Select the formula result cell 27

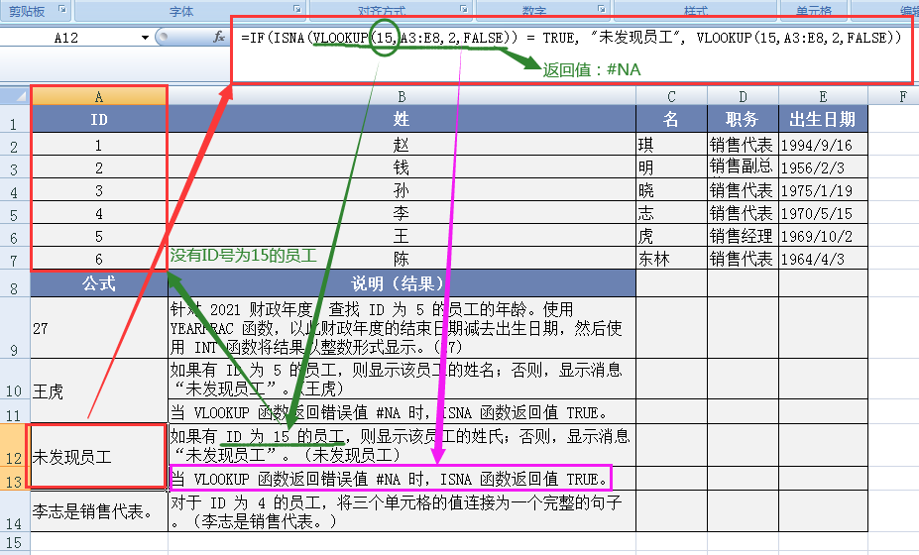point(98,328)
